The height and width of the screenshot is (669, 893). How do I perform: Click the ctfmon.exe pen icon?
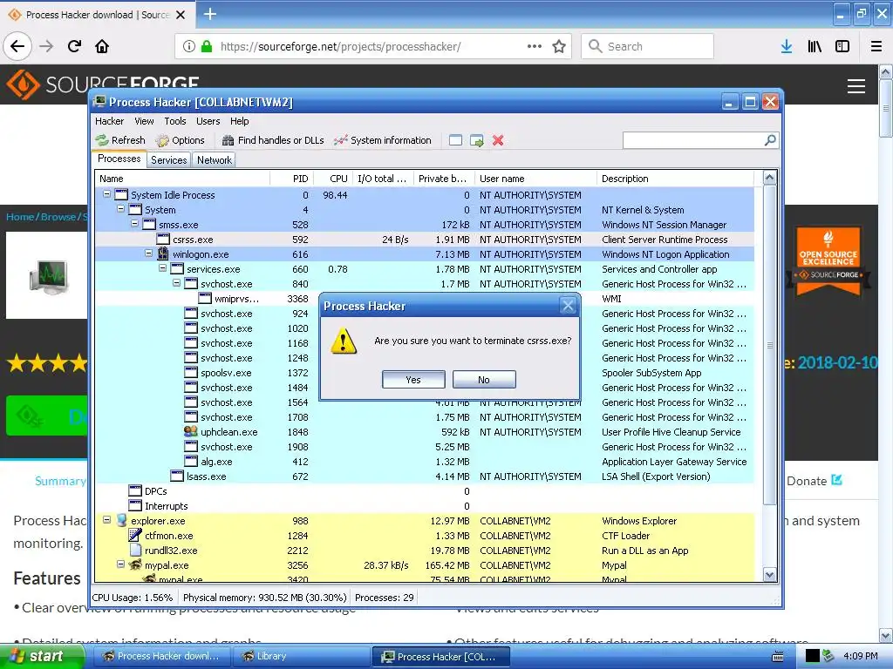[135, 535]
